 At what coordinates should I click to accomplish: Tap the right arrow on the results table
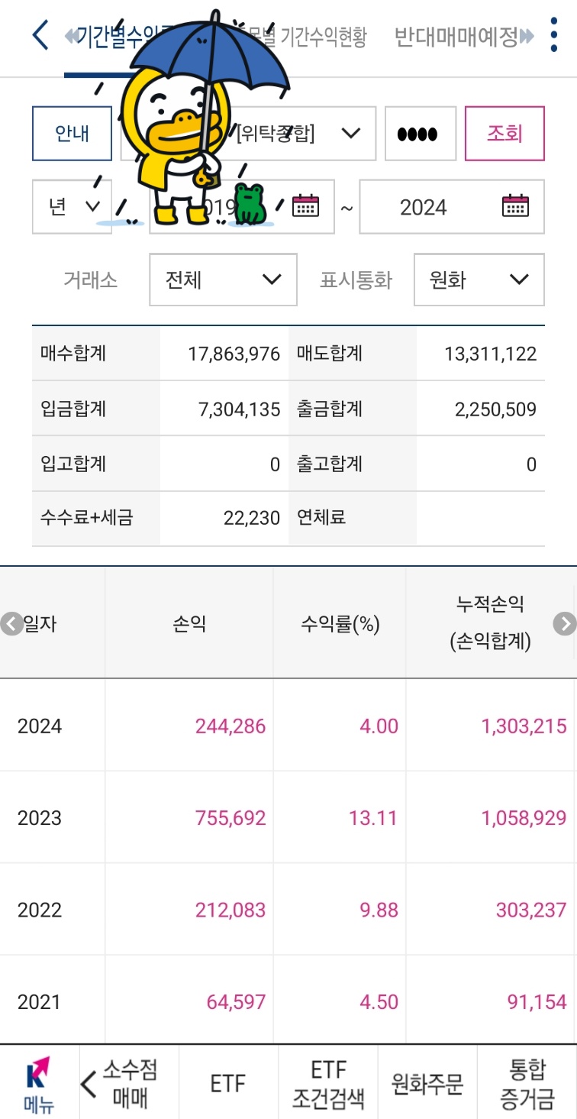[565, 623]
